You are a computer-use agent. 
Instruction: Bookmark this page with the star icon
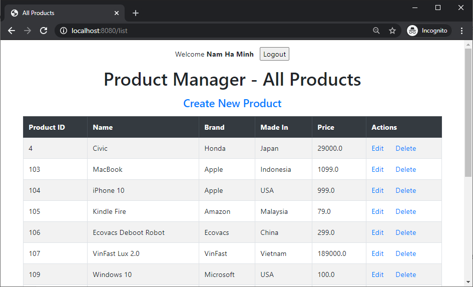pyautogui.click(x=392, y=31)
